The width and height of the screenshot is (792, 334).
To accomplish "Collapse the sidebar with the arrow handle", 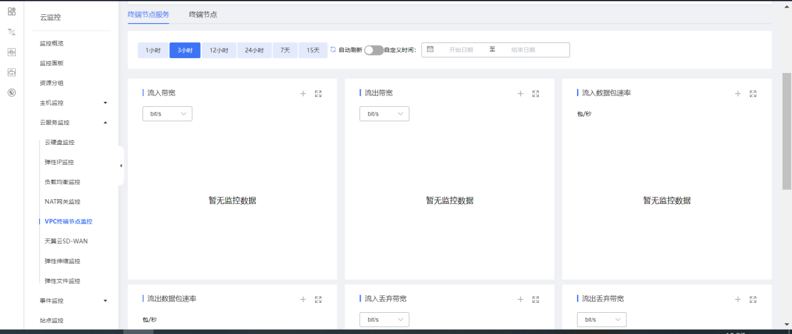I will [121, 165].
